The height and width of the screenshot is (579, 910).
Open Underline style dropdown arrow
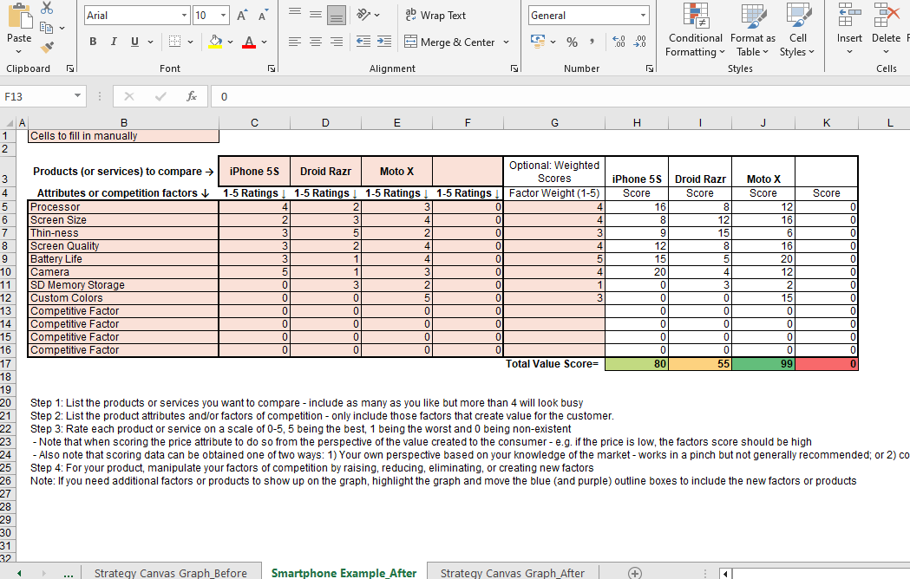[150, 42]
